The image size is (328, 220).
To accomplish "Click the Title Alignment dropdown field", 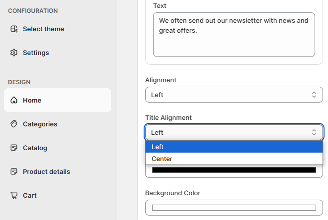I will pyautogui.click(x=234, y=132).
